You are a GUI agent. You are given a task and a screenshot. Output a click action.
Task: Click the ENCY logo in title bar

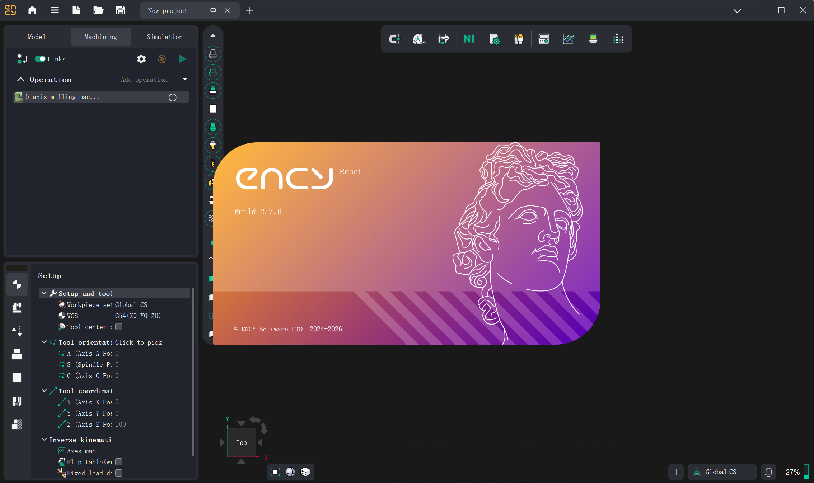pos(10,10)
